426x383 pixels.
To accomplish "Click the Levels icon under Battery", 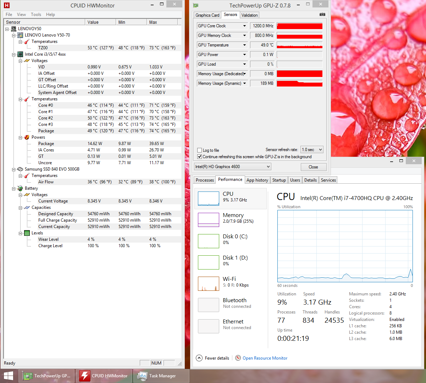I will click(x=27, y=233).
